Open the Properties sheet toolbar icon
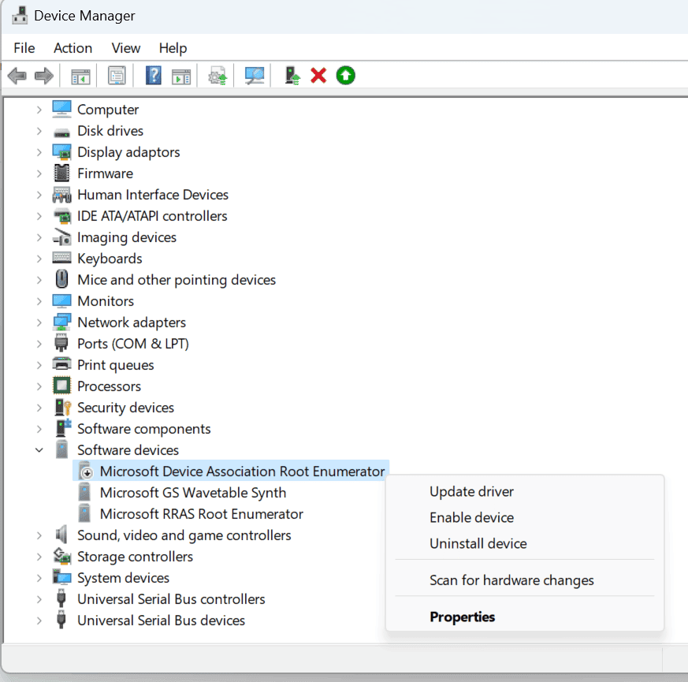The image size is (688, 682). [117, 76]
